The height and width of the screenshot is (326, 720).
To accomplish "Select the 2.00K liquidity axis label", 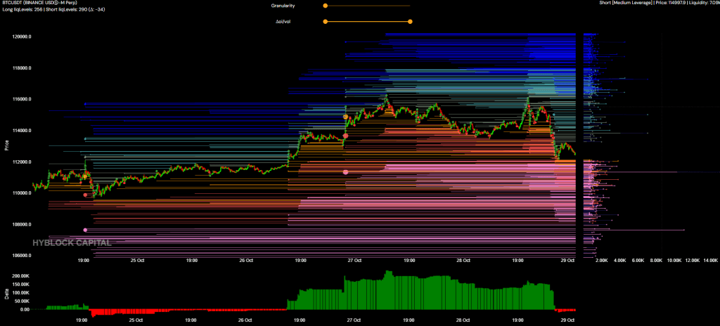I will (600, 261).
